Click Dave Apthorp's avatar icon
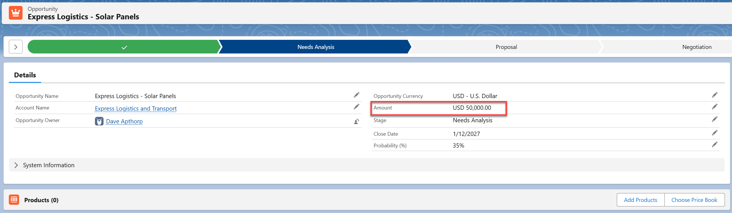Screen dimensions: 732x213 coord(99,121)
